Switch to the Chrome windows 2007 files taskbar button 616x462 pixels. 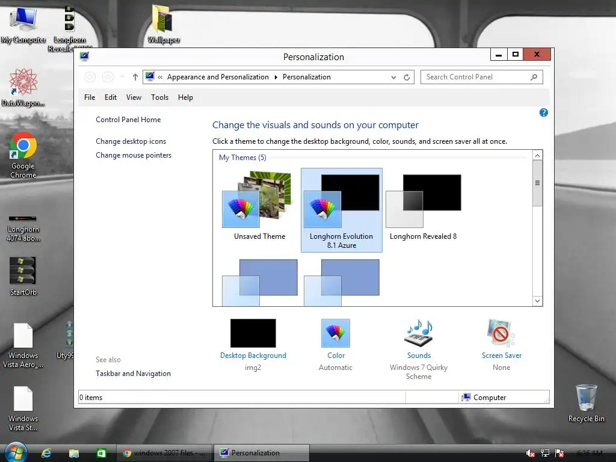tap(164, 453)
